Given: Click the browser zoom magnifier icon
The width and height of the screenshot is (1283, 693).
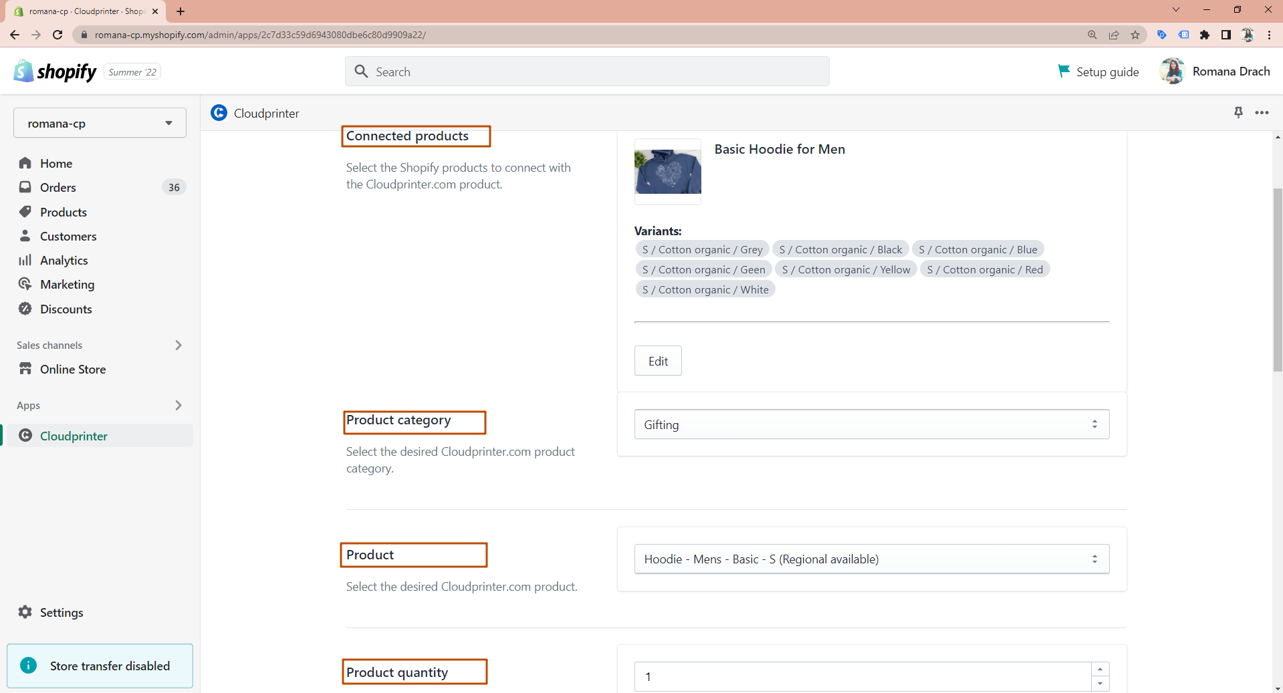Looking at the screenshot, I should coord(1092,35).
